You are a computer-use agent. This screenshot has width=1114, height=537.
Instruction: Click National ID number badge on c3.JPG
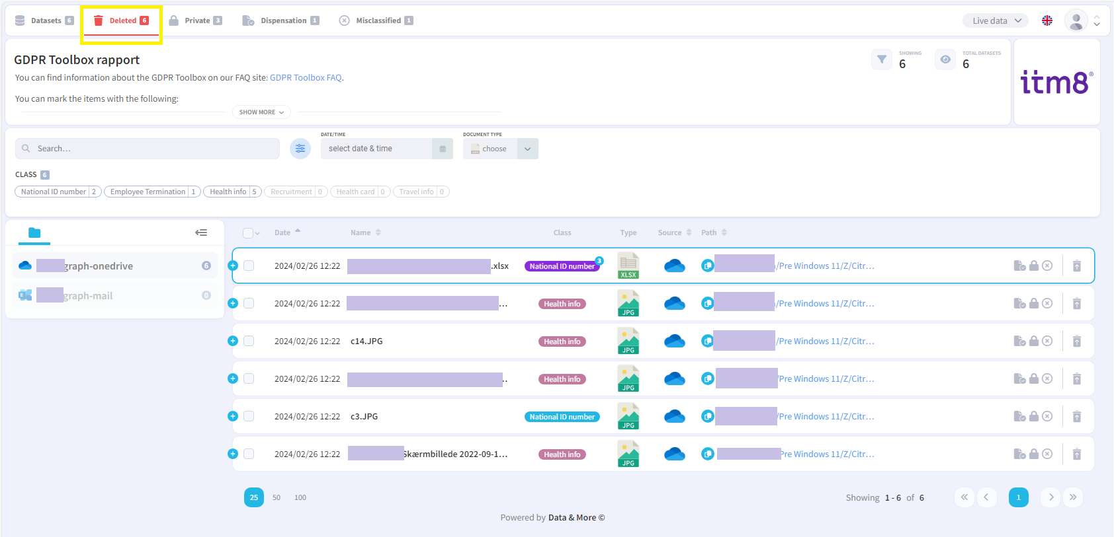pyautogui.click(x=562, y=417)
